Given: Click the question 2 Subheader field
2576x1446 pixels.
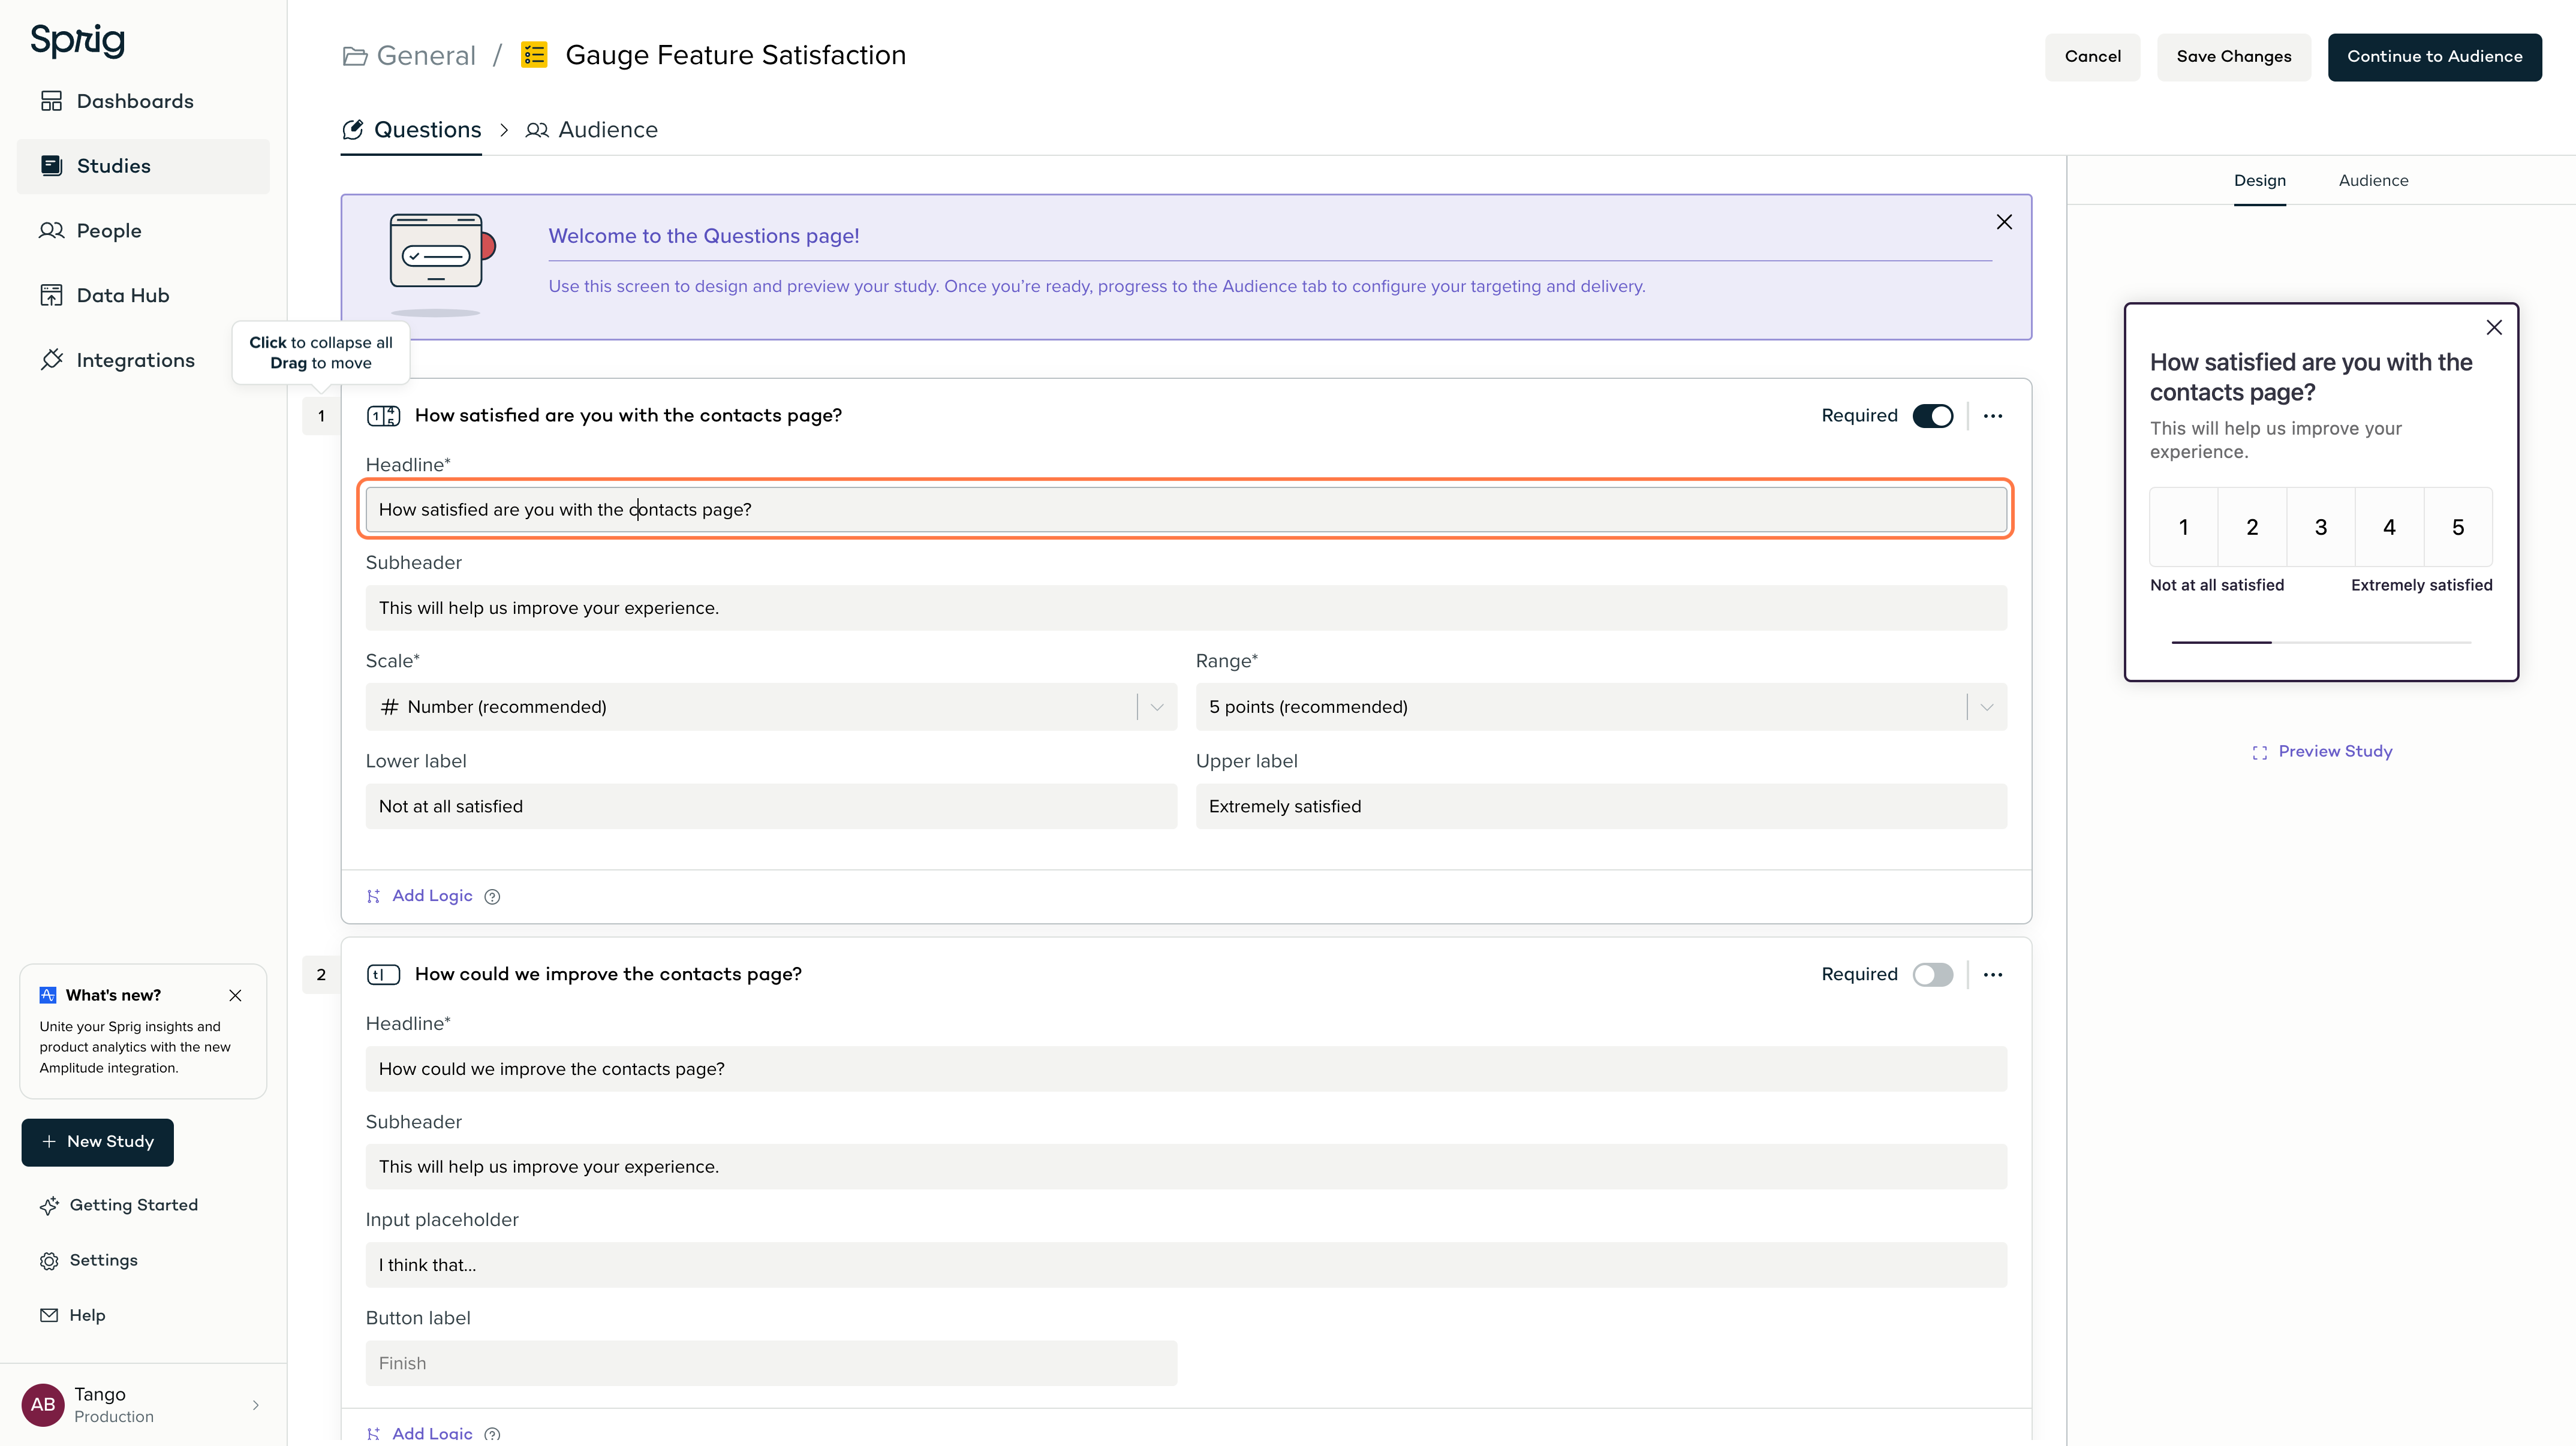Looking at the screenshot, I should tap(1186, 1167).
